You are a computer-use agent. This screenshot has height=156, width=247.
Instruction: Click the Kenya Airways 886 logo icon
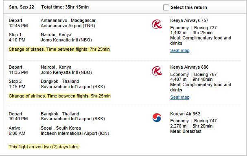click(157, 71)
